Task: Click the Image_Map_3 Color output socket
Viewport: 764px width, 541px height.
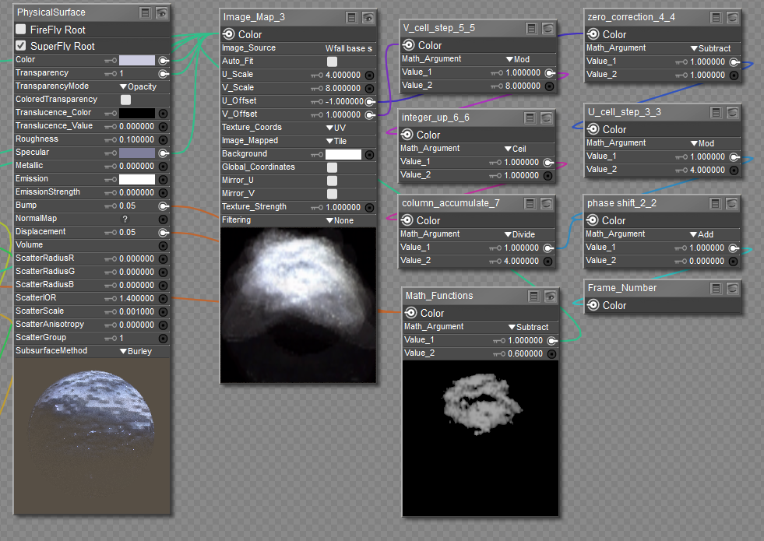Action: point(228,34)
